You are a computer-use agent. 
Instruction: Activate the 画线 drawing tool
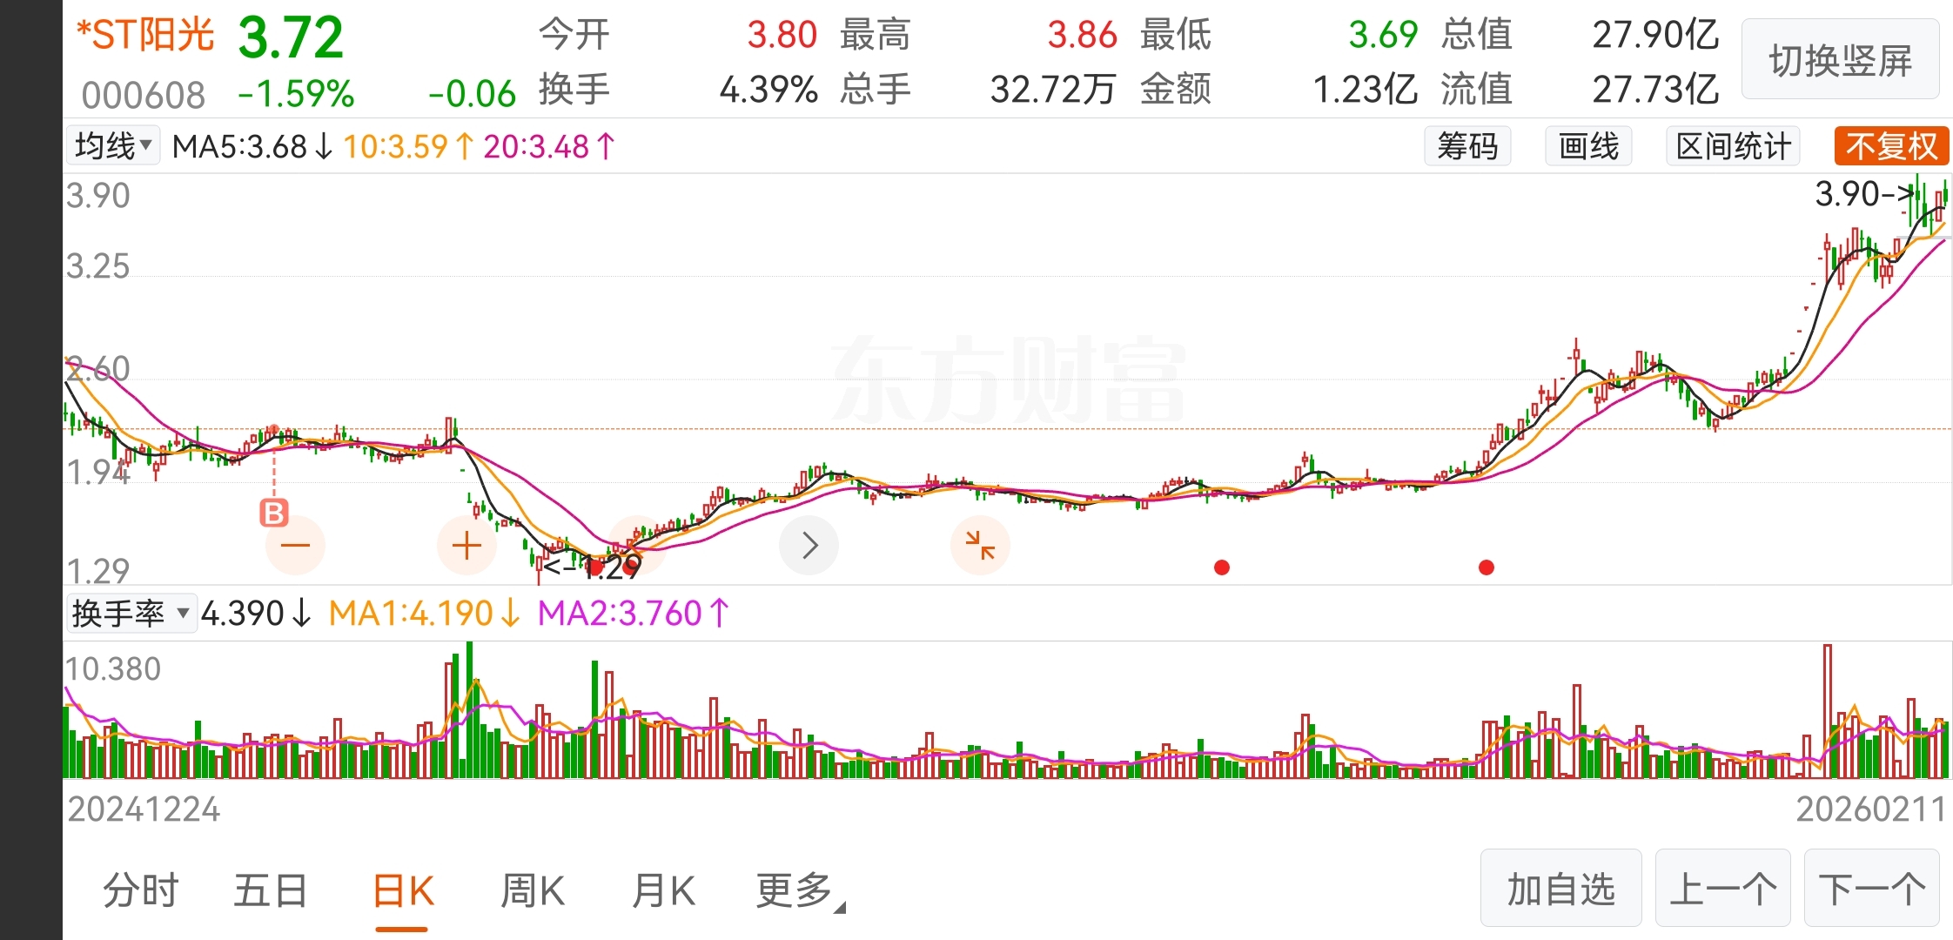[x=1588, y=146]
